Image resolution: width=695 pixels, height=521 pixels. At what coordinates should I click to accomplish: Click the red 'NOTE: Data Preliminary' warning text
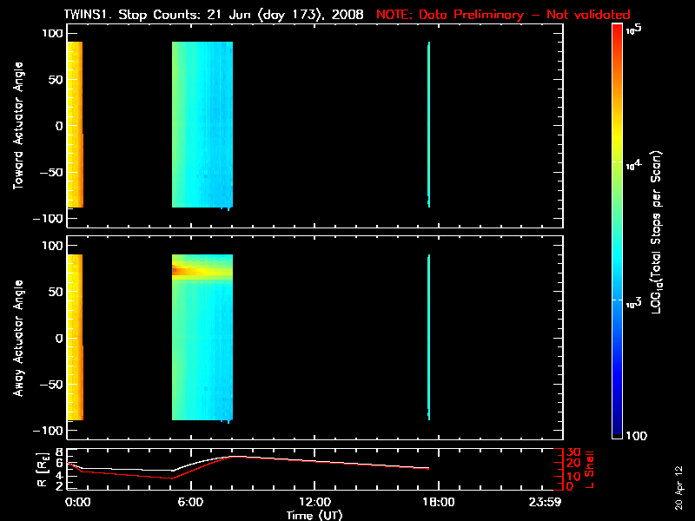[503, 15]
